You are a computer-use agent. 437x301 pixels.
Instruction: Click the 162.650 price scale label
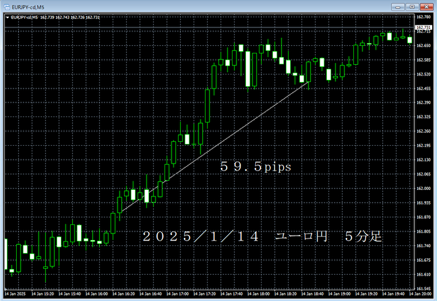pos(424,45)
